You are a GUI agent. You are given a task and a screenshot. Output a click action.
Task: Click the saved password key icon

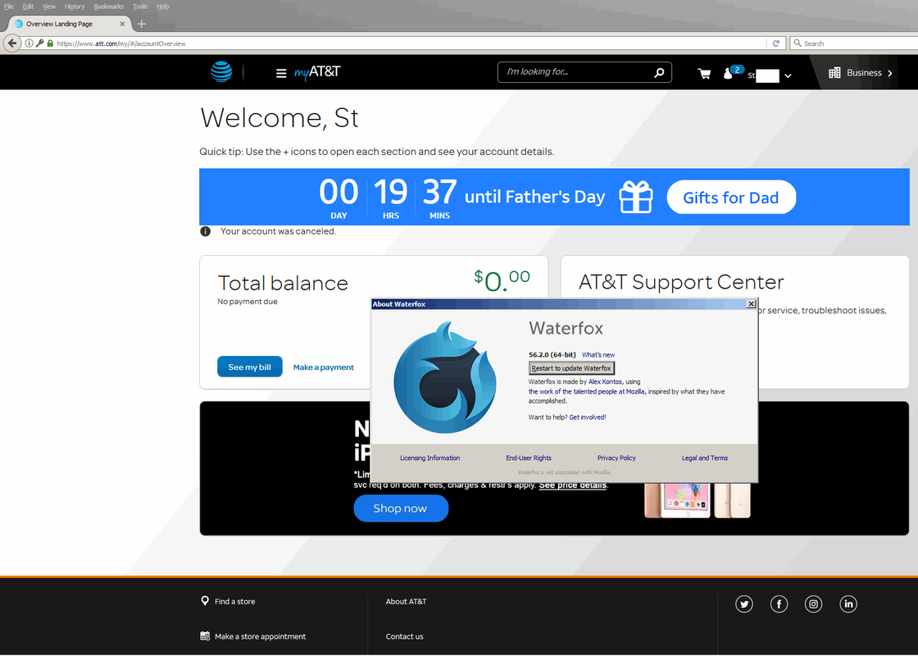click(40, 43)
